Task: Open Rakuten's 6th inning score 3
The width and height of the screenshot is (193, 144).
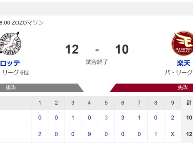Action: click(x=123, y=118)
